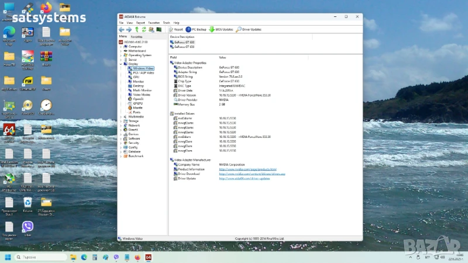Expand the Motherboard tree node

pyautogui.click(x=121, y=51)
